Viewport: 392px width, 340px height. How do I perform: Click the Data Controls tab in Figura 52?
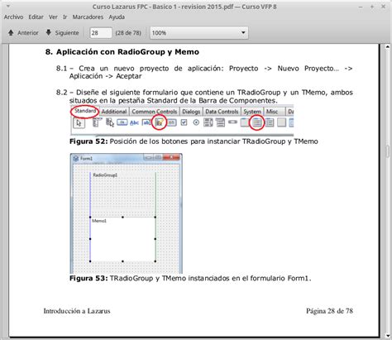pos(222,112)
